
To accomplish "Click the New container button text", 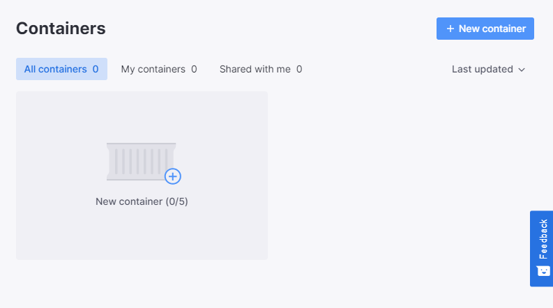I will 492,29.
